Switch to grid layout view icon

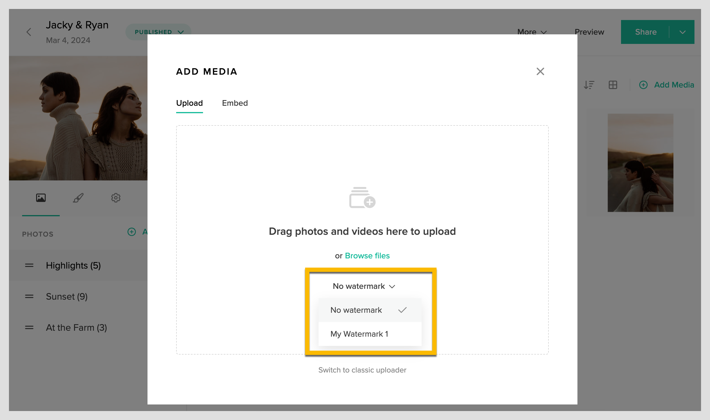pos(613,85)
